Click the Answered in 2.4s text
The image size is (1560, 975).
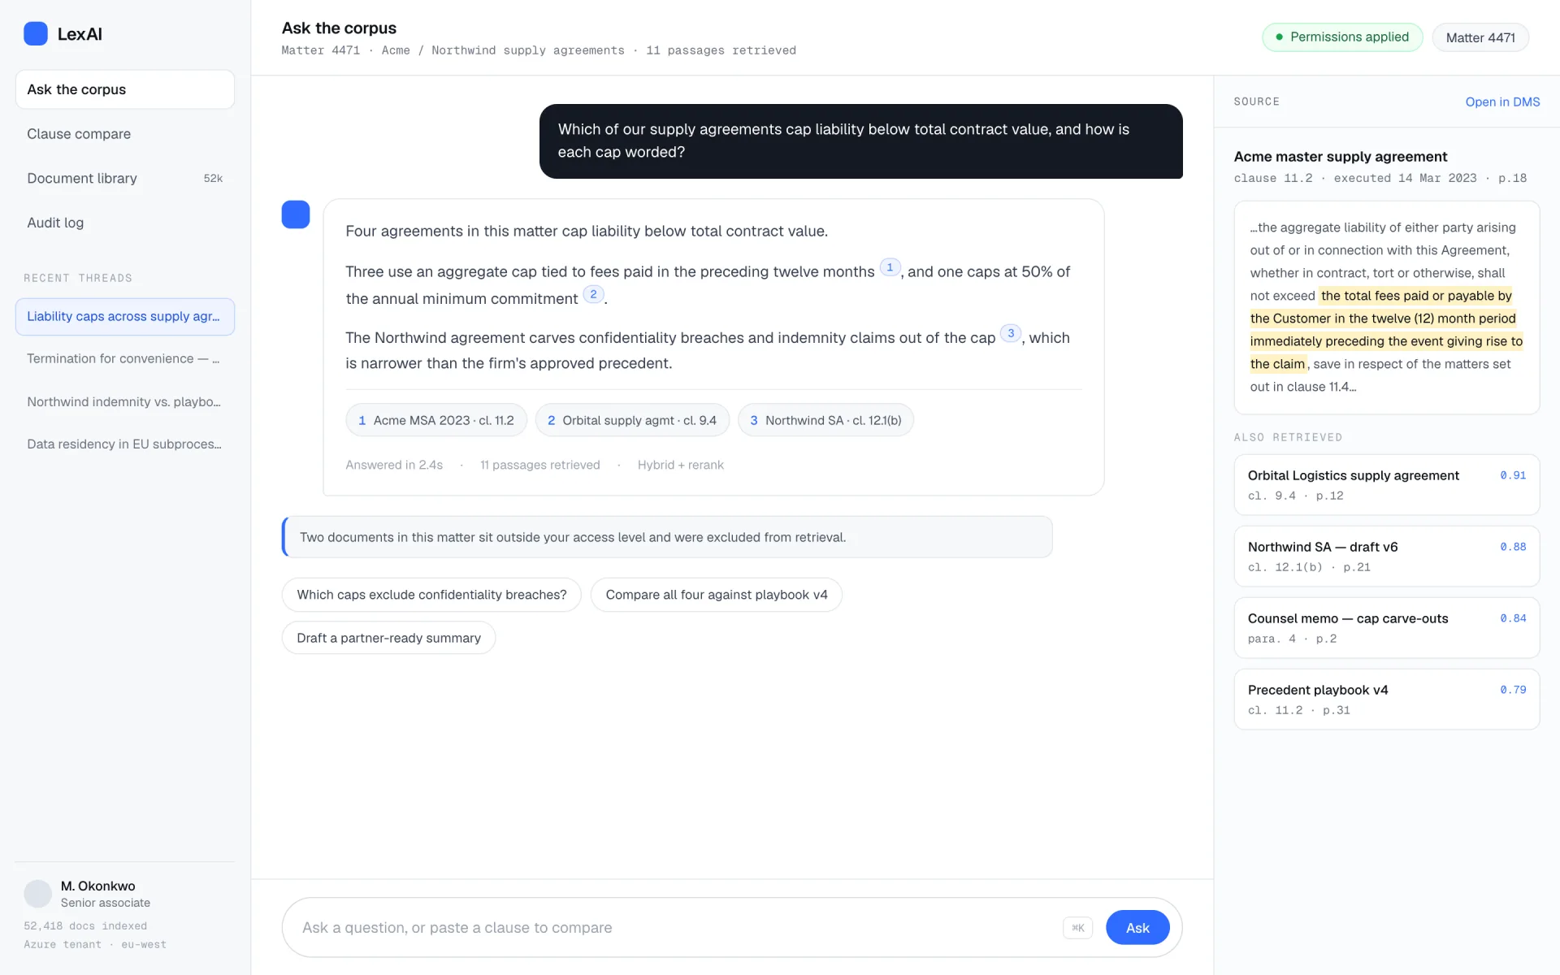tap(394, 465)
